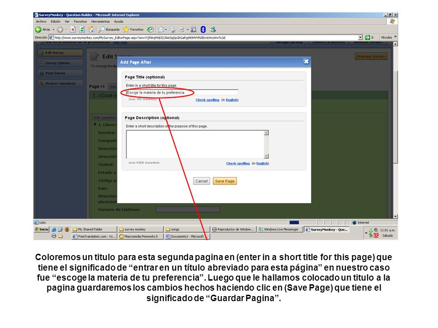Click Print Survey in left sidebar
The width and height of the screenshot is (438, 328).
[x=60, y=73]
